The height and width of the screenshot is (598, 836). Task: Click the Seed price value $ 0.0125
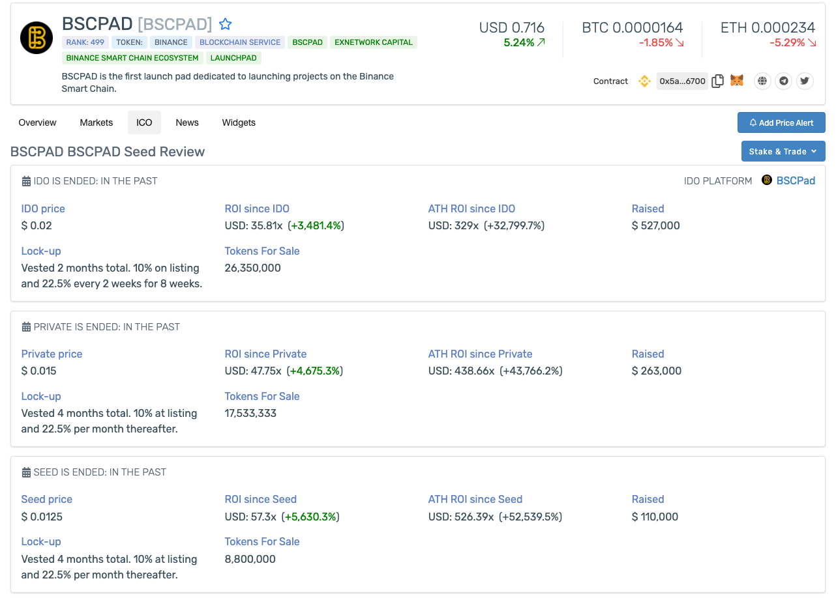pos(42,517)
